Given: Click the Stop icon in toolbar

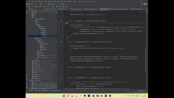Looking at the screenshot, I should pyautogui.click(x=66, y=4).
